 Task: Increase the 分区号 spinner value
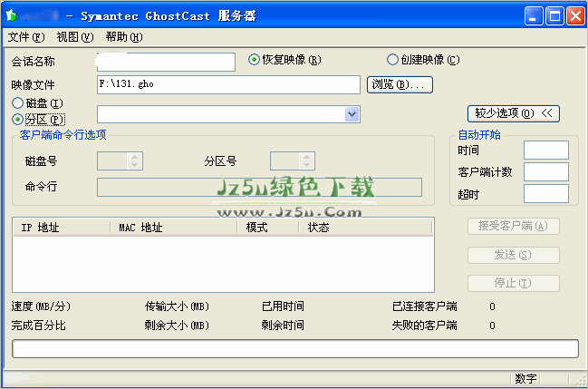(307, 157)
